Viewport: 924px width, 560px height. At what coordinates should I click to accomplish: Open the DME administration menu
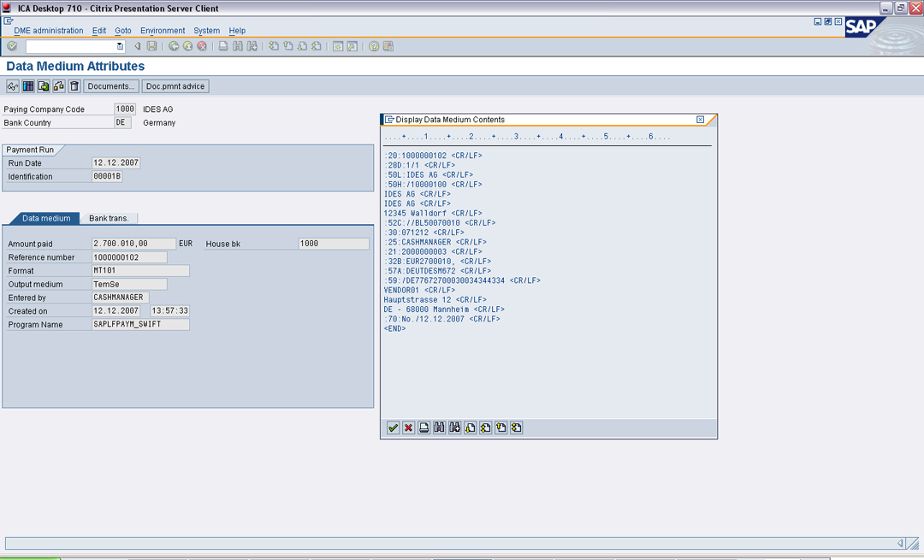coord(48,31)
